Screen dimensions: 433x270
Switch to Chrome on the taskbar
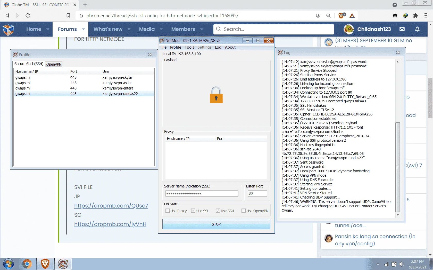[27, 264]
